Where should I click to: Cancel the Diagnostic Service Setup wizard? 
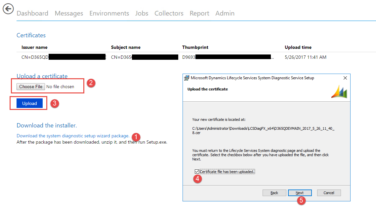[x=329, y=193]
